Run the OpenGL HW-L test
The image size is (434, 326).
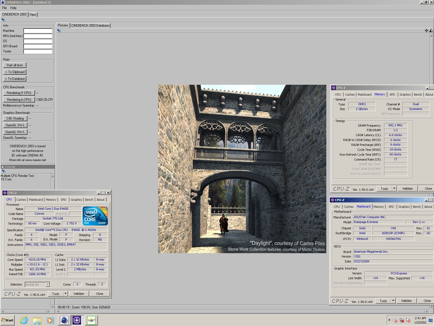[15, 132]
